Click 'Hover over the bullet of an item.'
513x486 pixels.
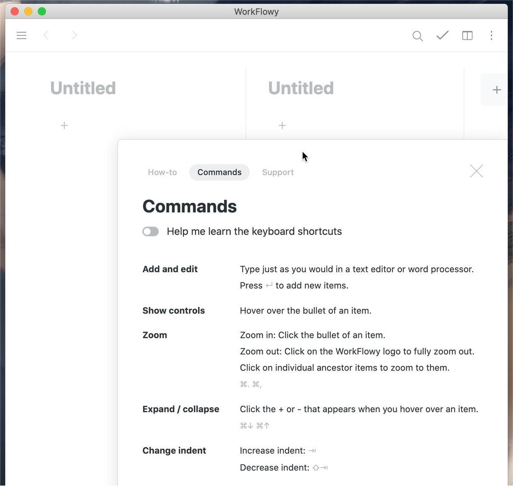tap(306, 311)
